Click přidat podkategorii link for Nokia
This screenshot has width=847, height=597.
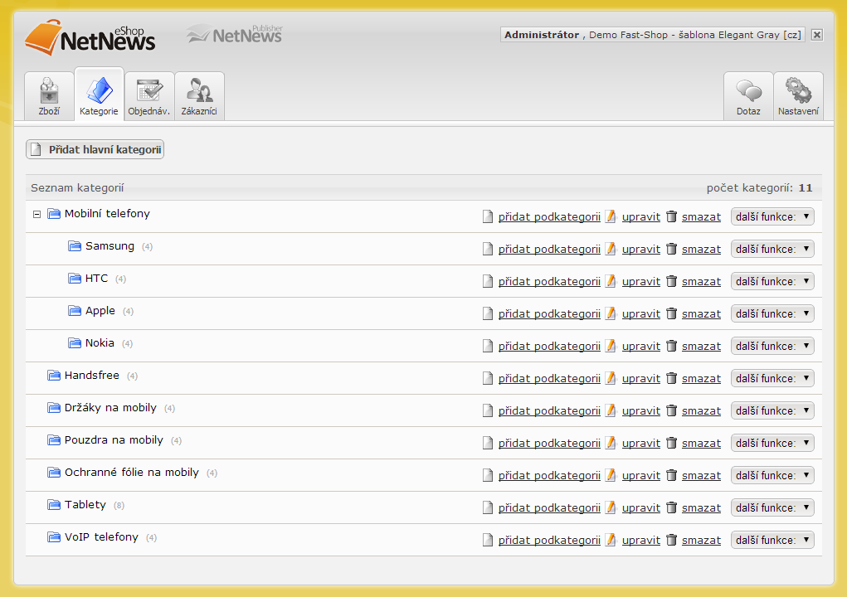tap(549, 346)
